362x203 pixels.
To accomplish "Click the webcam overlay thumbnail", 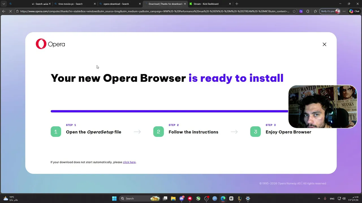I will coord(323,107).
